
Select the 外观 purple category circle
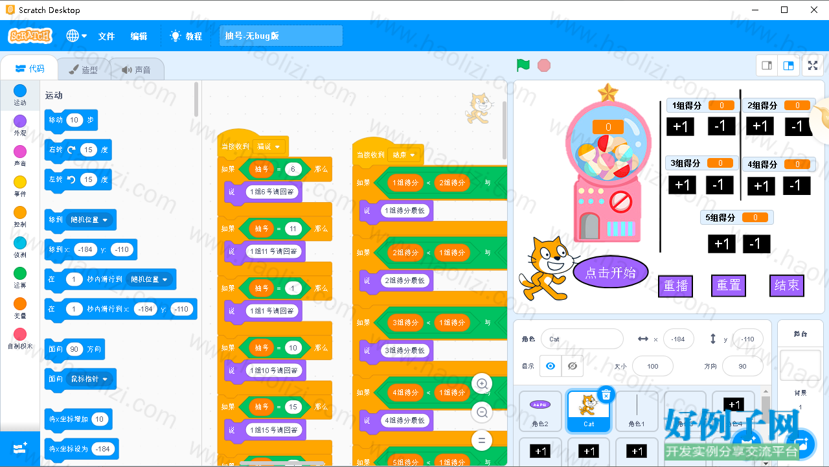point(20,121)
